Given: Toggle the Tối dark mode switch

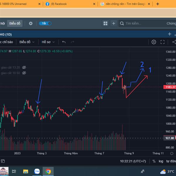Looking at the screenshot, I should (45, 23).
